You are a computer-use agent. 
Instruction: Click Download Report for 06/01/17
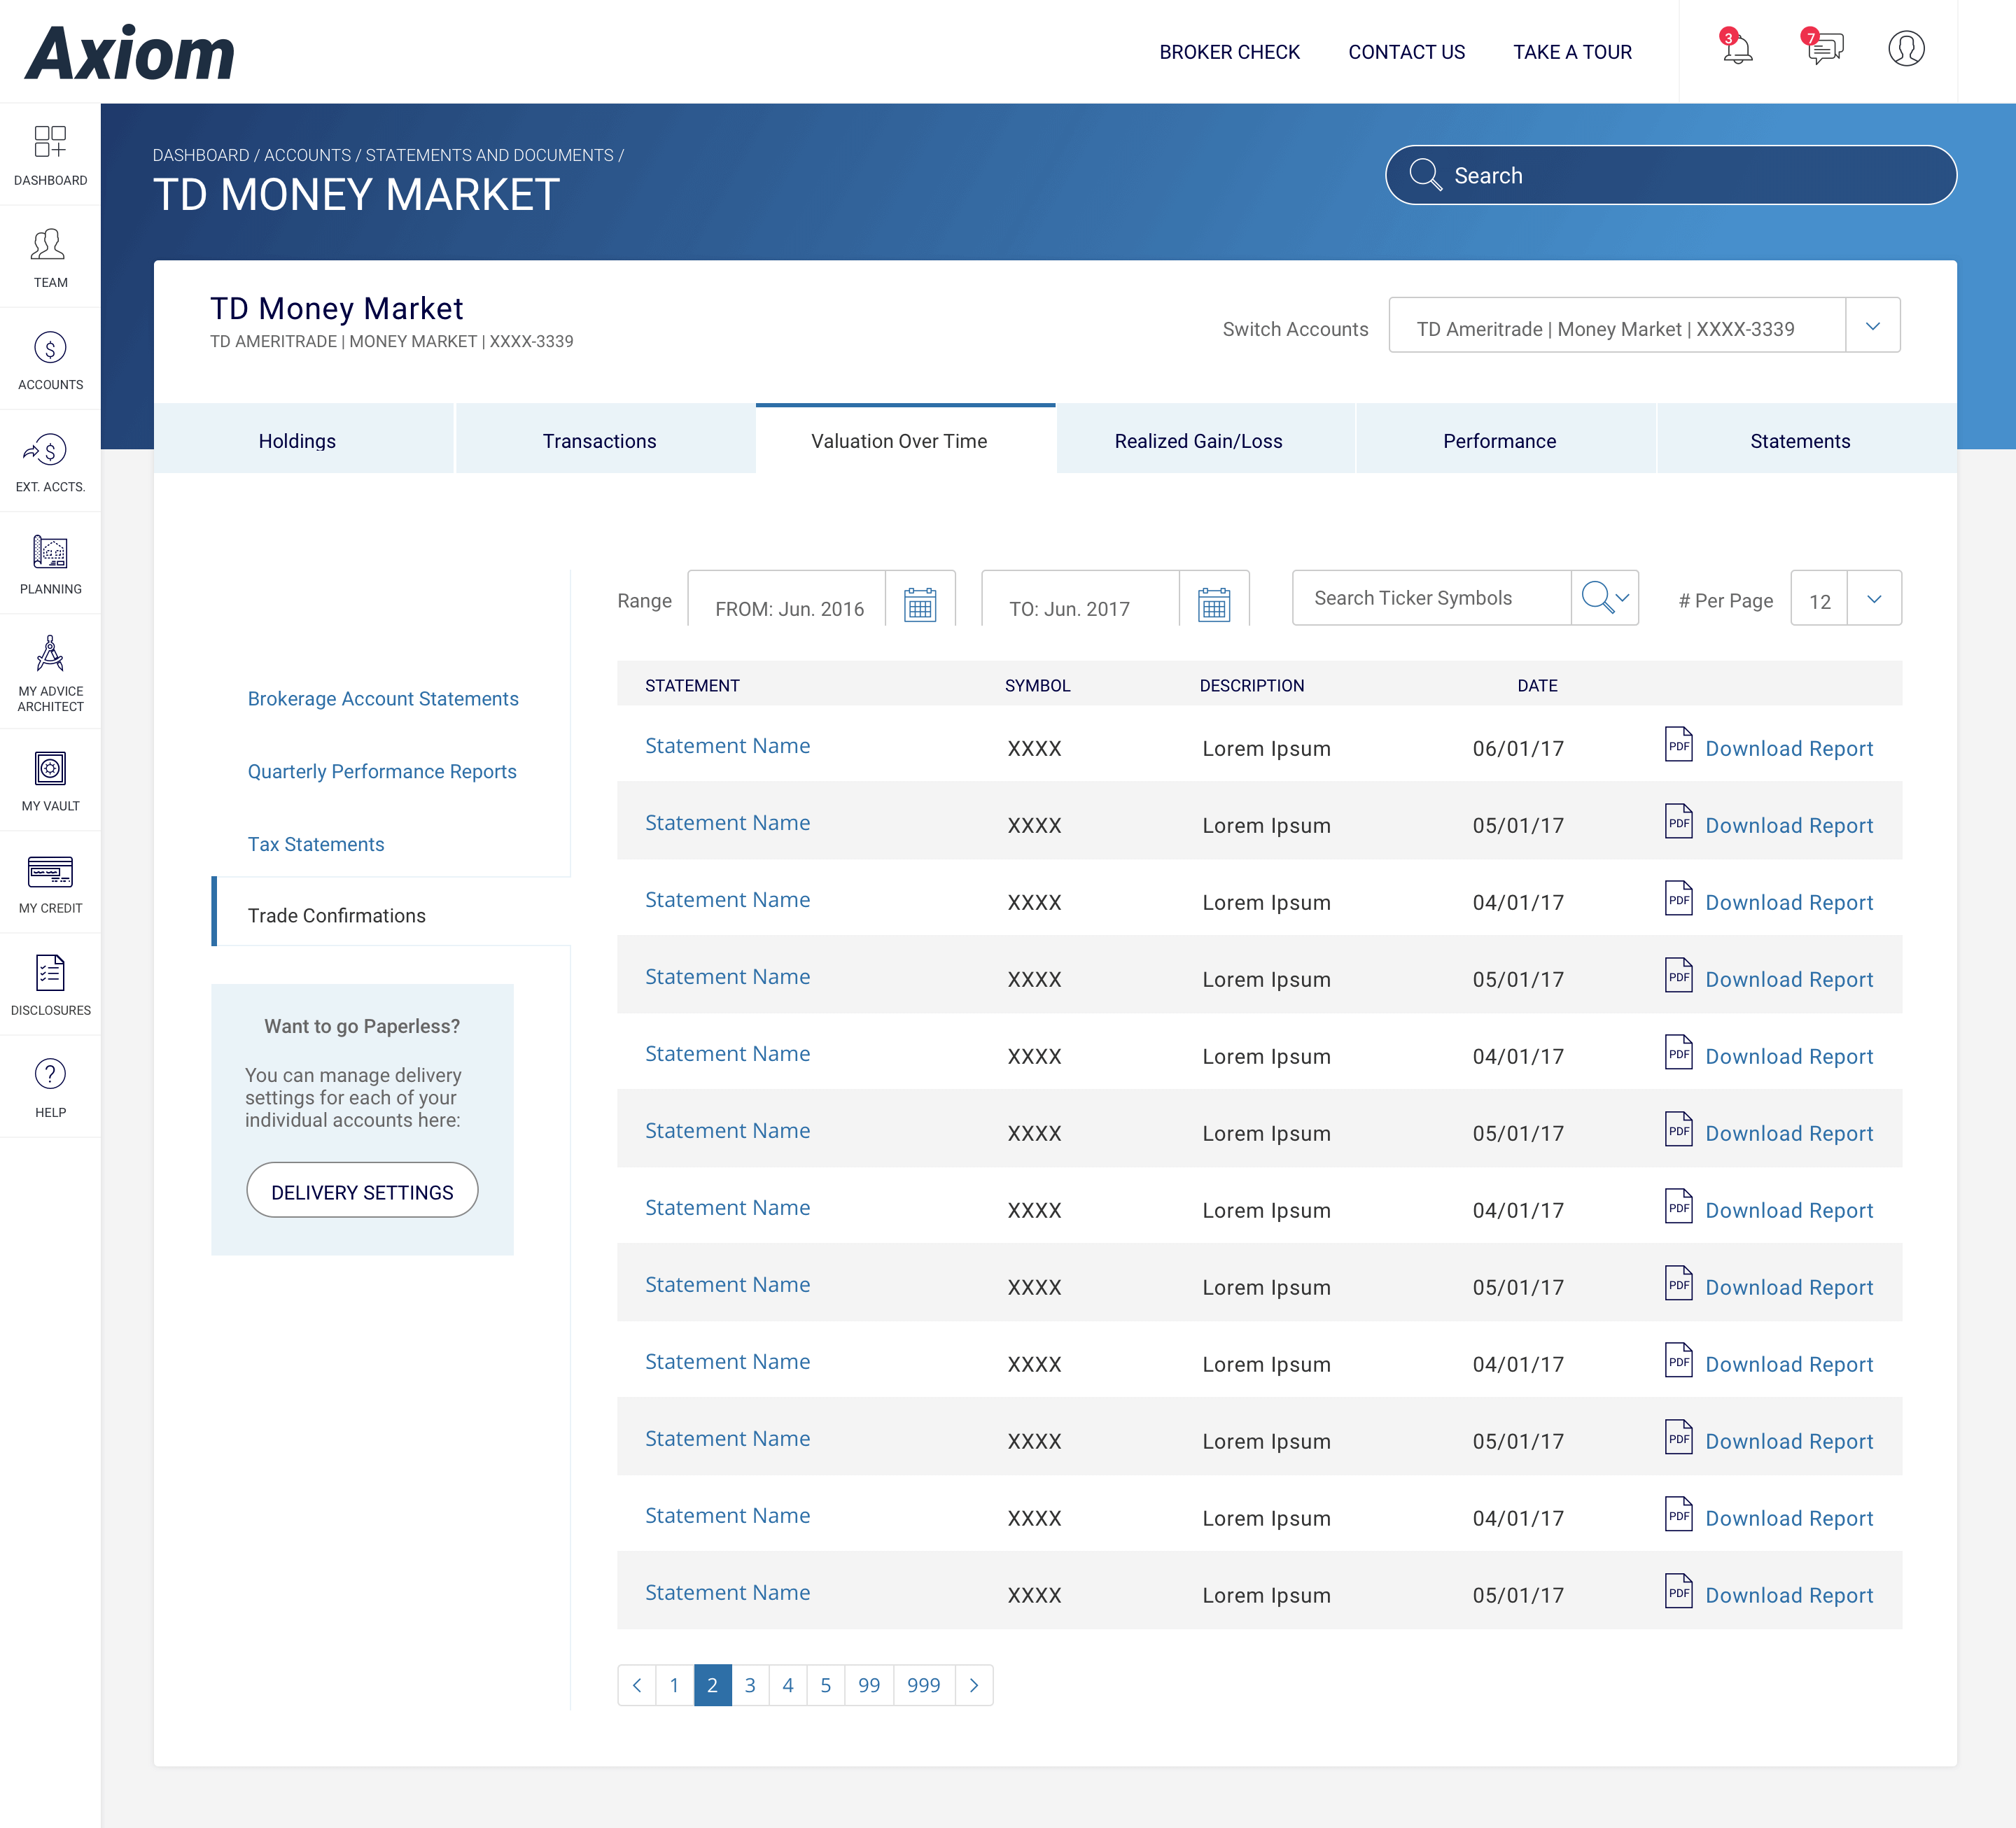pyautogui.click(x=1789, y=748)
